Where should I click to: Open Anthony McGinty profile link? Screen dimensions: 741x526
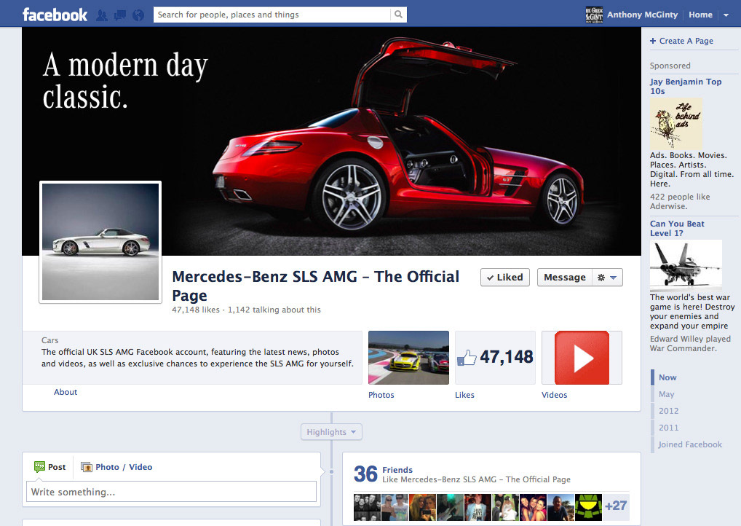coord(642,15)
